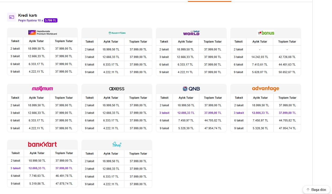The image size is (332, 194).
Task: Click the Başa dön button
Action: [x=316, y=190]
